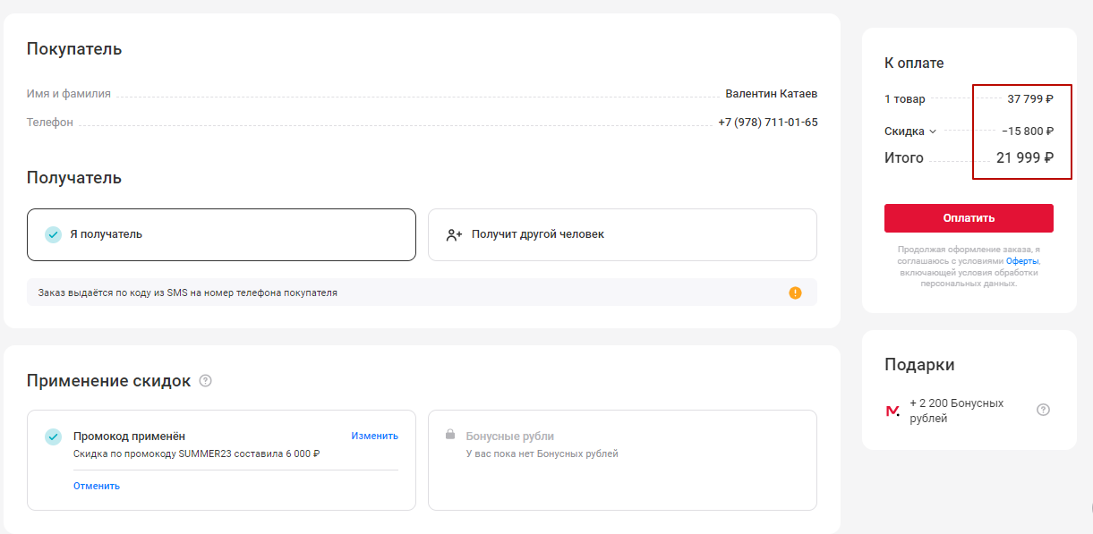Click the red M logo in Подарки

[x=892, y=411]
